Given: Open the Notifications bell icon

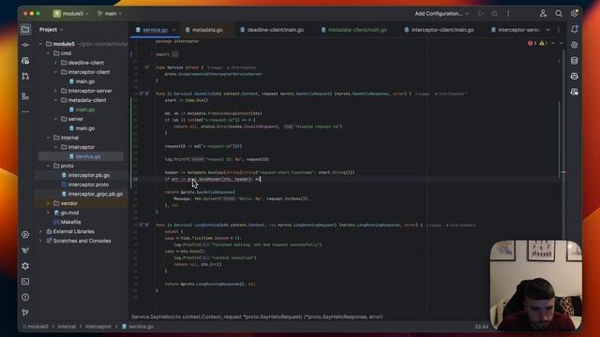Looking at the screenshot, I should pyautogui.click(x=575, y=29).
